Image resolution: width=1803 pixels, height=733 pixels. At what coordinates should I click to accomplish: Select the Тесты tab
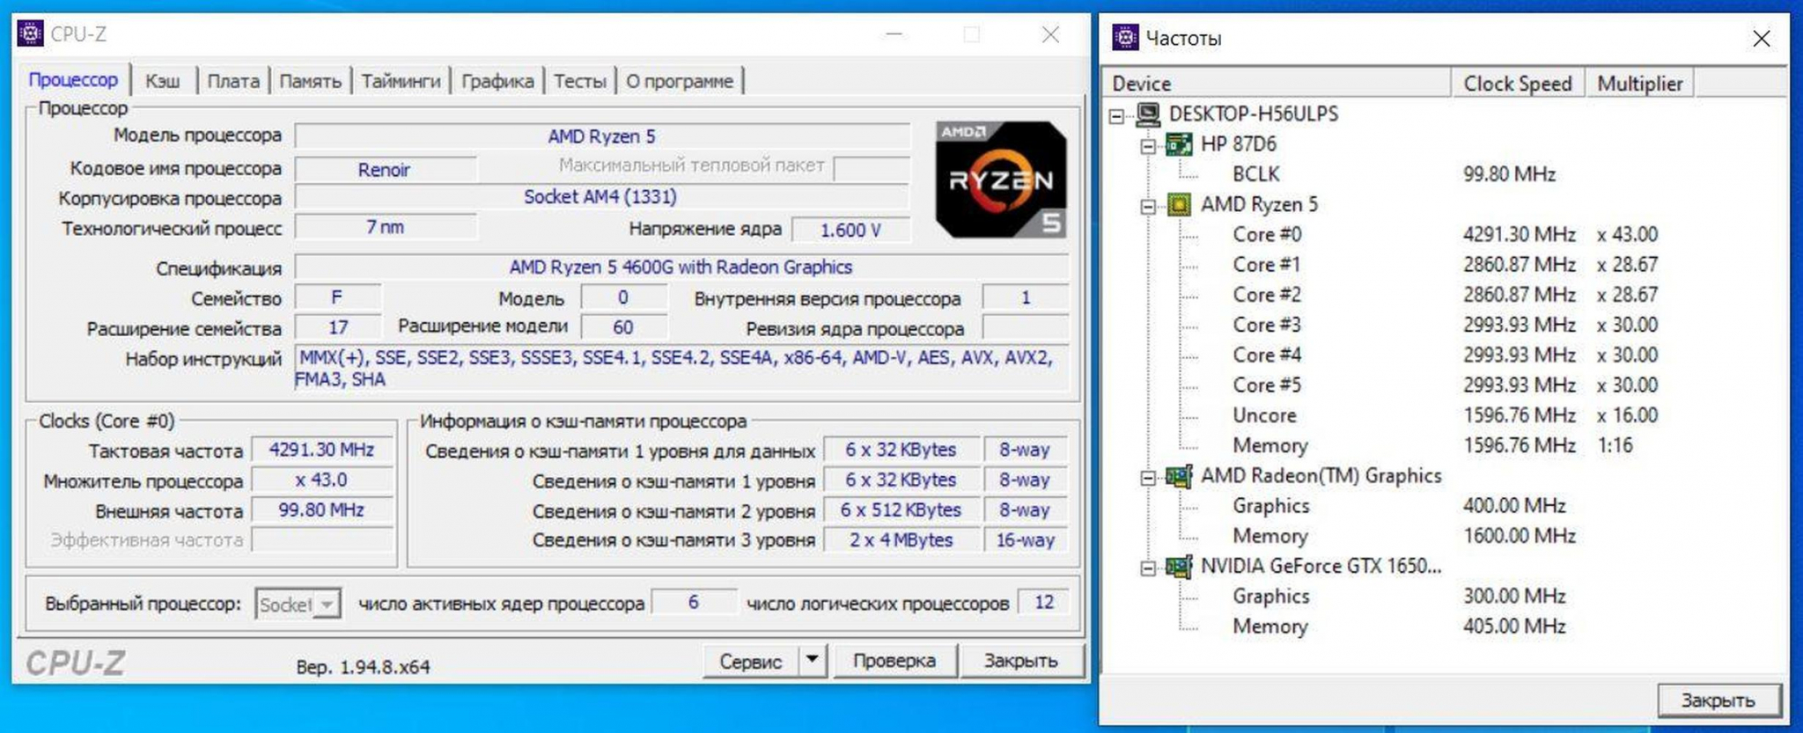pyautogui.click(x=580, y=81)
